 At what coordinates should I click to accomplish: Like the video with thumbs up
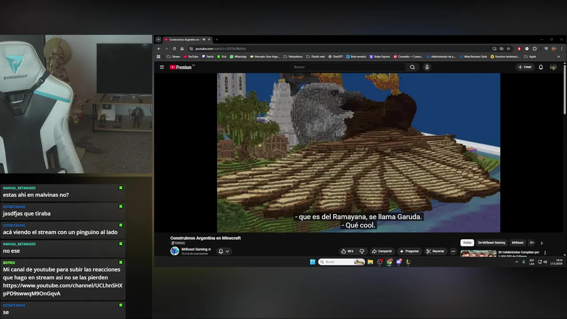(347, 251)
